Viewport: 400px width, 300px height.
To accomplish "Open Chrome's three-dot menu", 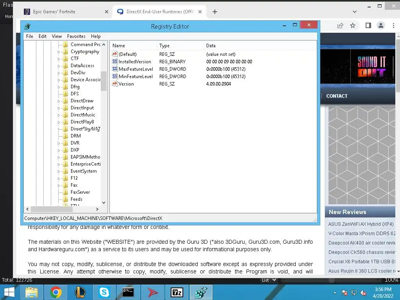I will (393, 25).
